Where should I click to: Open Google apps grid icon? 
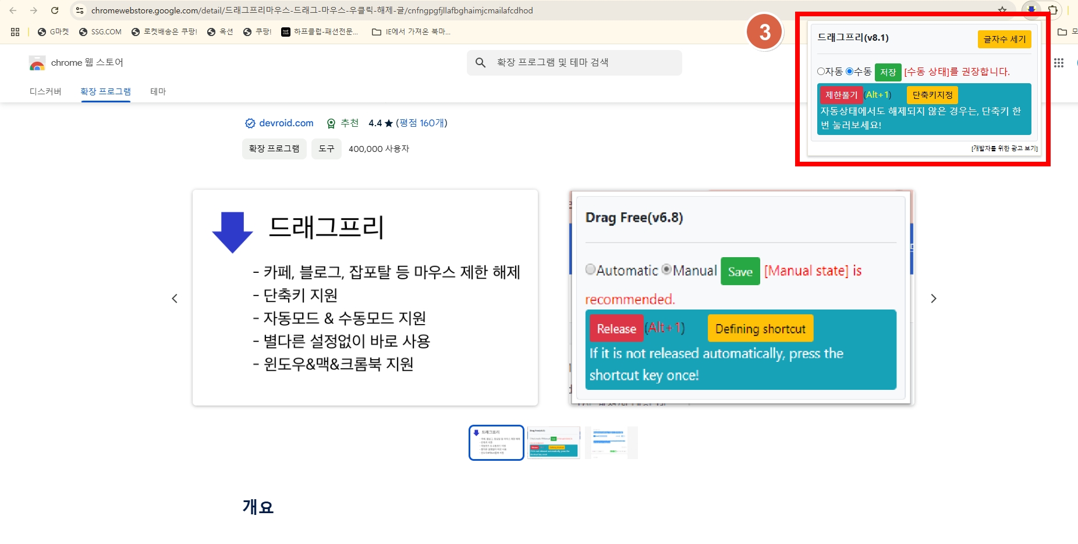point(1059,63)
